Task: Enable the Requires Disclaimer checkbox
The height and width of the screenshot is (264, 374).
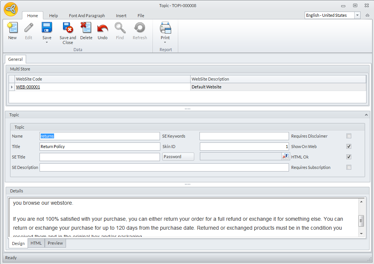Action: (349, 136)
